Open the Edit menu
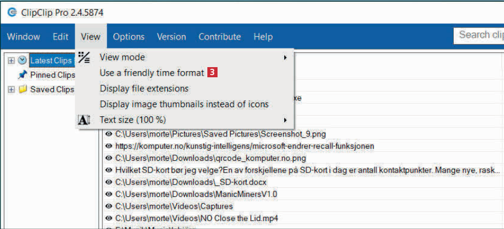Screen dimensions: 504x229 coord(60,37)
